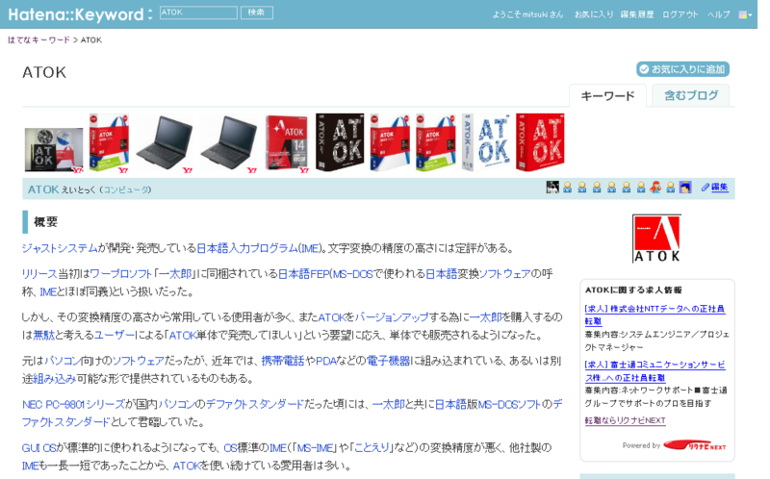The image size is (770, 479).
Task: Open the color theme dropdown in header
Action: pyautogui.click(x=745, y=14)
